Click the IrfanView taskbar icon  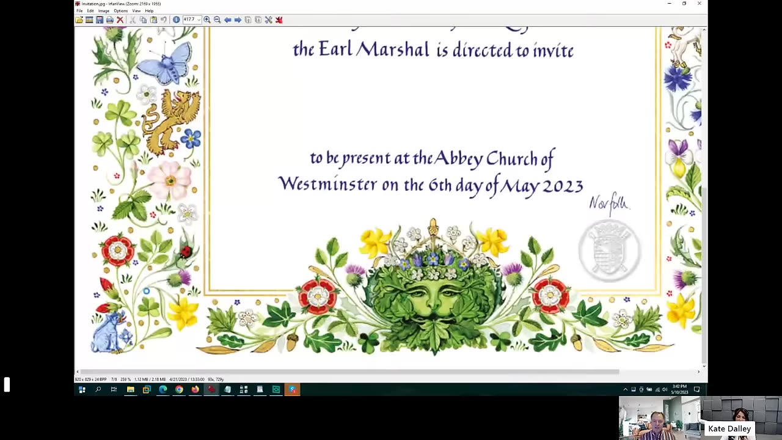tap(211, 389)
